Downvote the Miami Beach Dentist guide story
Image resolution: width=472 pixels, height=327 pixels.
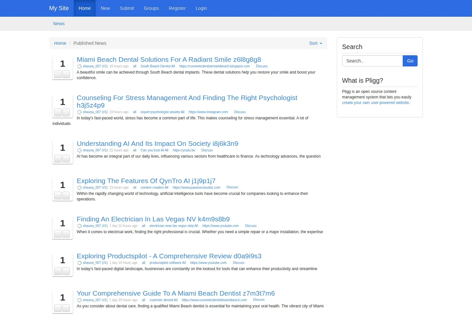66,308
